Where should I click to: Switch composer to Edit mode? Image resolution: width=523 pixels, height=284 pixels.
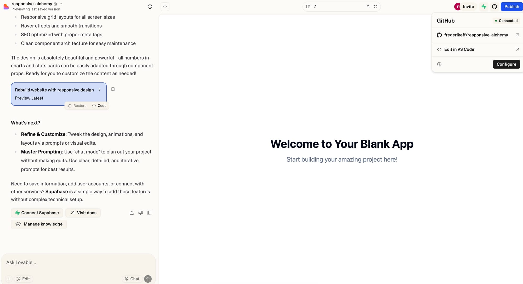click(23, 279)
